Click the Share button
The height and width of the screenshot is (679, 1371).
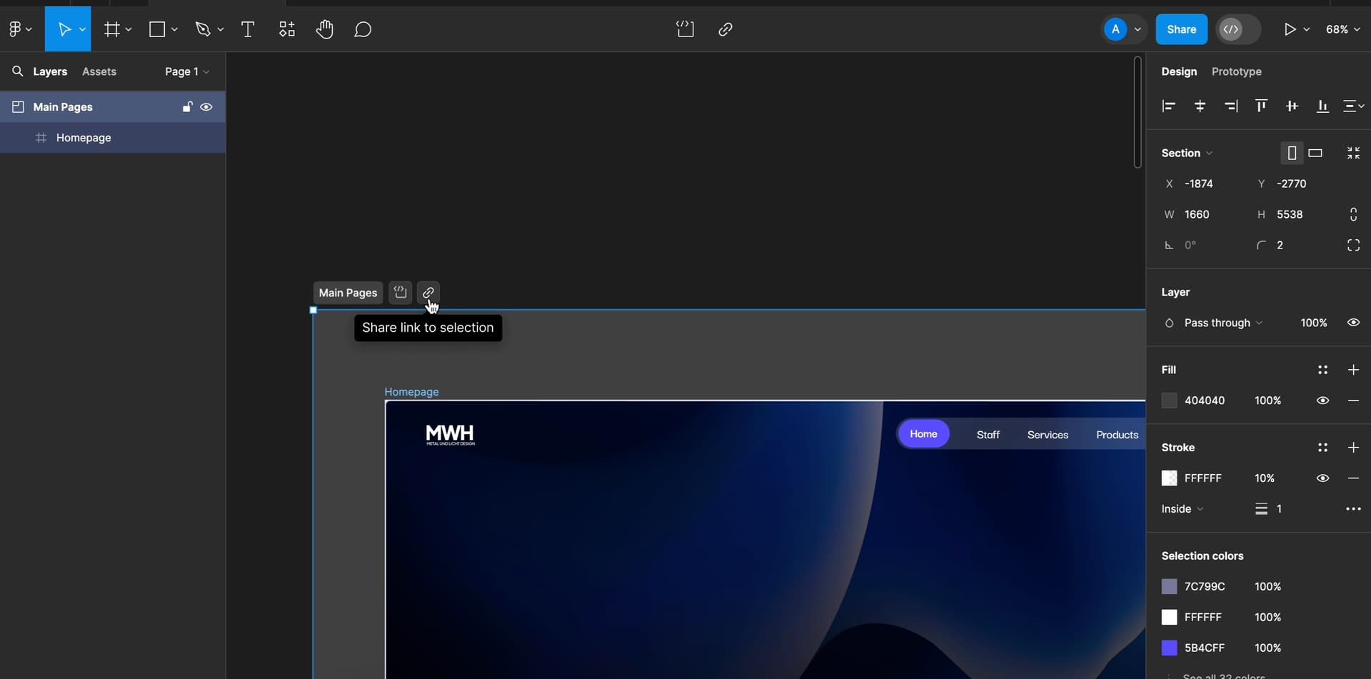click(x=1181, y=29)
